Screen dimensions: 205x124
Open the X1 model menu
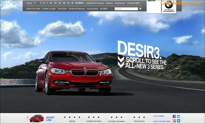(51, 3)
